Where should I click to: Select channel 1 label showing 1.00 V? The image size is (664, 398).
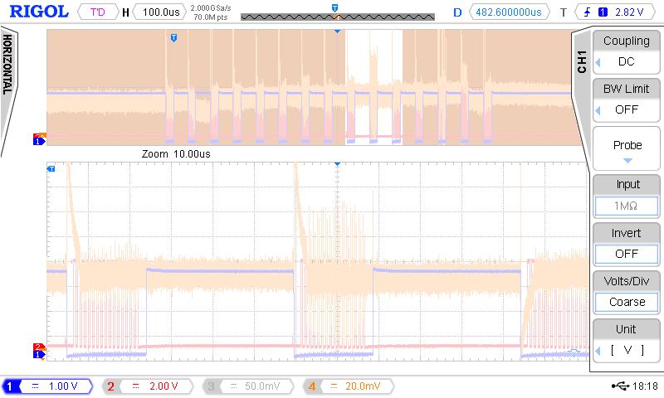click(x=47, y=386)
